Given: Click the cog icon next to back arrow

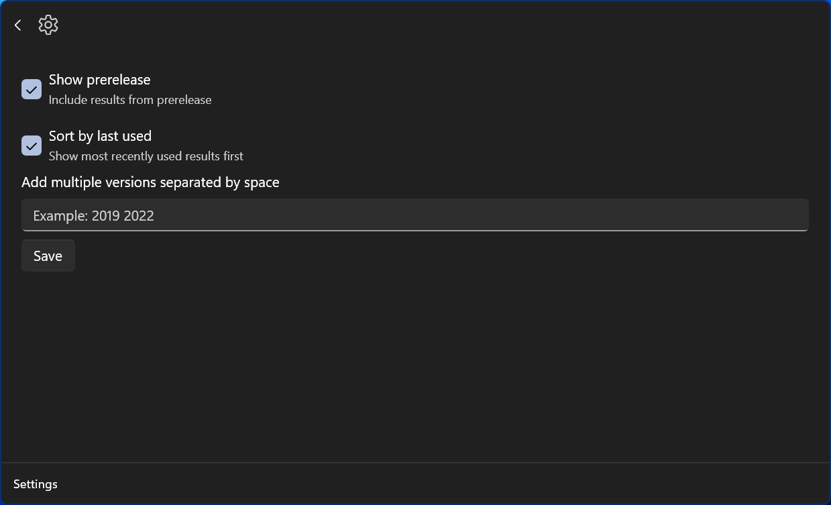Looking at the screenshot, I should [x=48, y=25].
